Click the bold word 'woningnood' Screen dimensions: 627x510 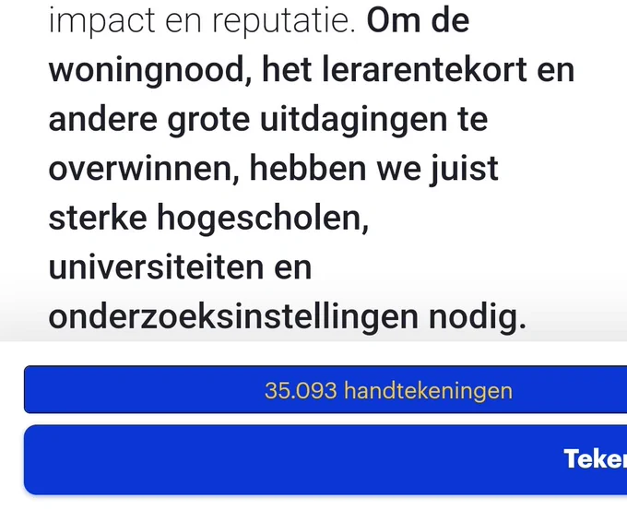147,71
